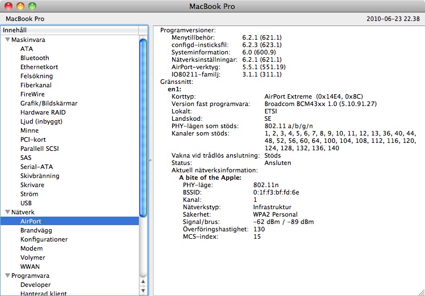Select Skivbränning item
425x296 pixels.
[x=40, y=176]
